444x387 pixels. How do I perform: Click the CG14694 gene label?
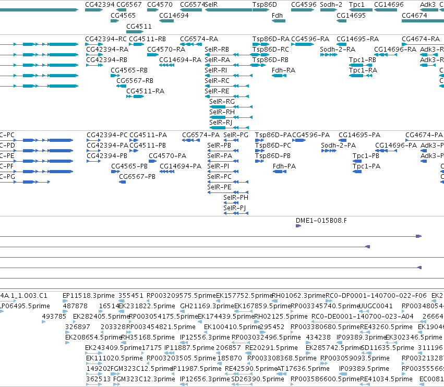coord(174,15)
